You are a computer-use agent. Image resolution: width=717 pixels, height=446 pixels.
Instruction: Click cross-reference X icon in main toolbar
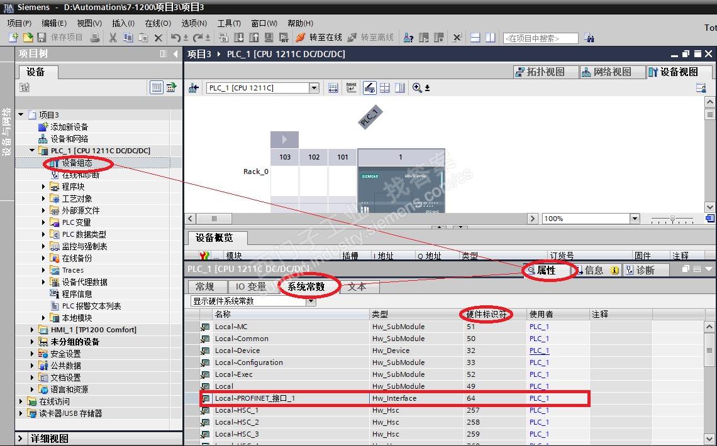coord(457,38)
